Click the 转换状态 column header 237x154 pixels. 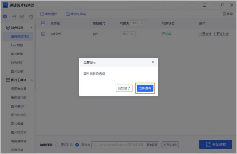click(x=168, y=23)
